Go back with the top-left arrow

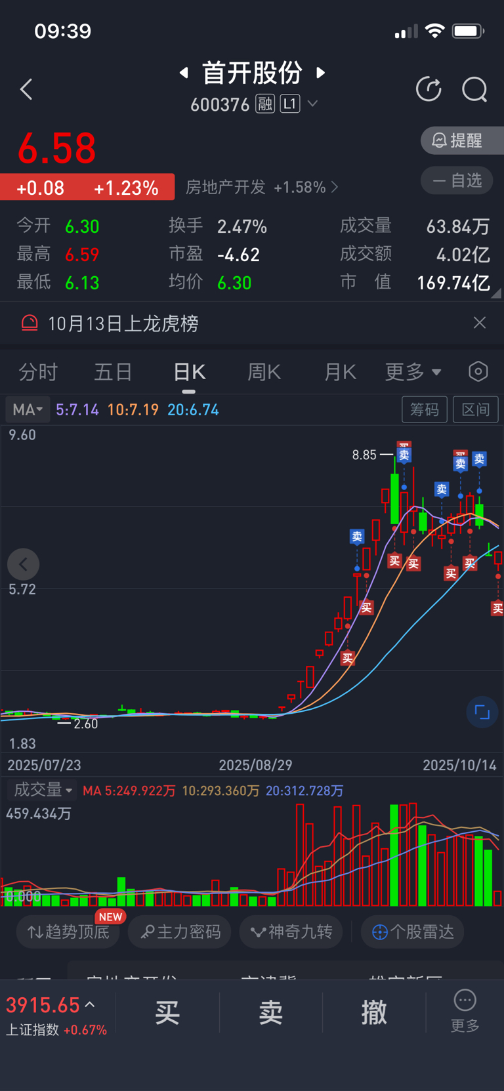pos(26,89)
